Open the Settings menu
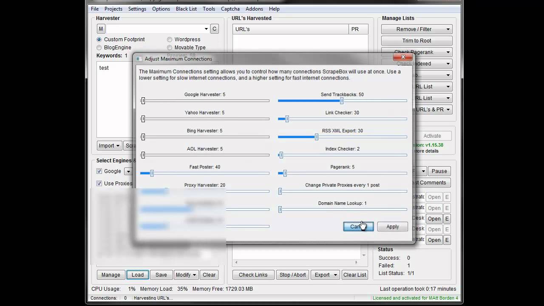This screenshot has height=306, width=544. tap(137, 9)
